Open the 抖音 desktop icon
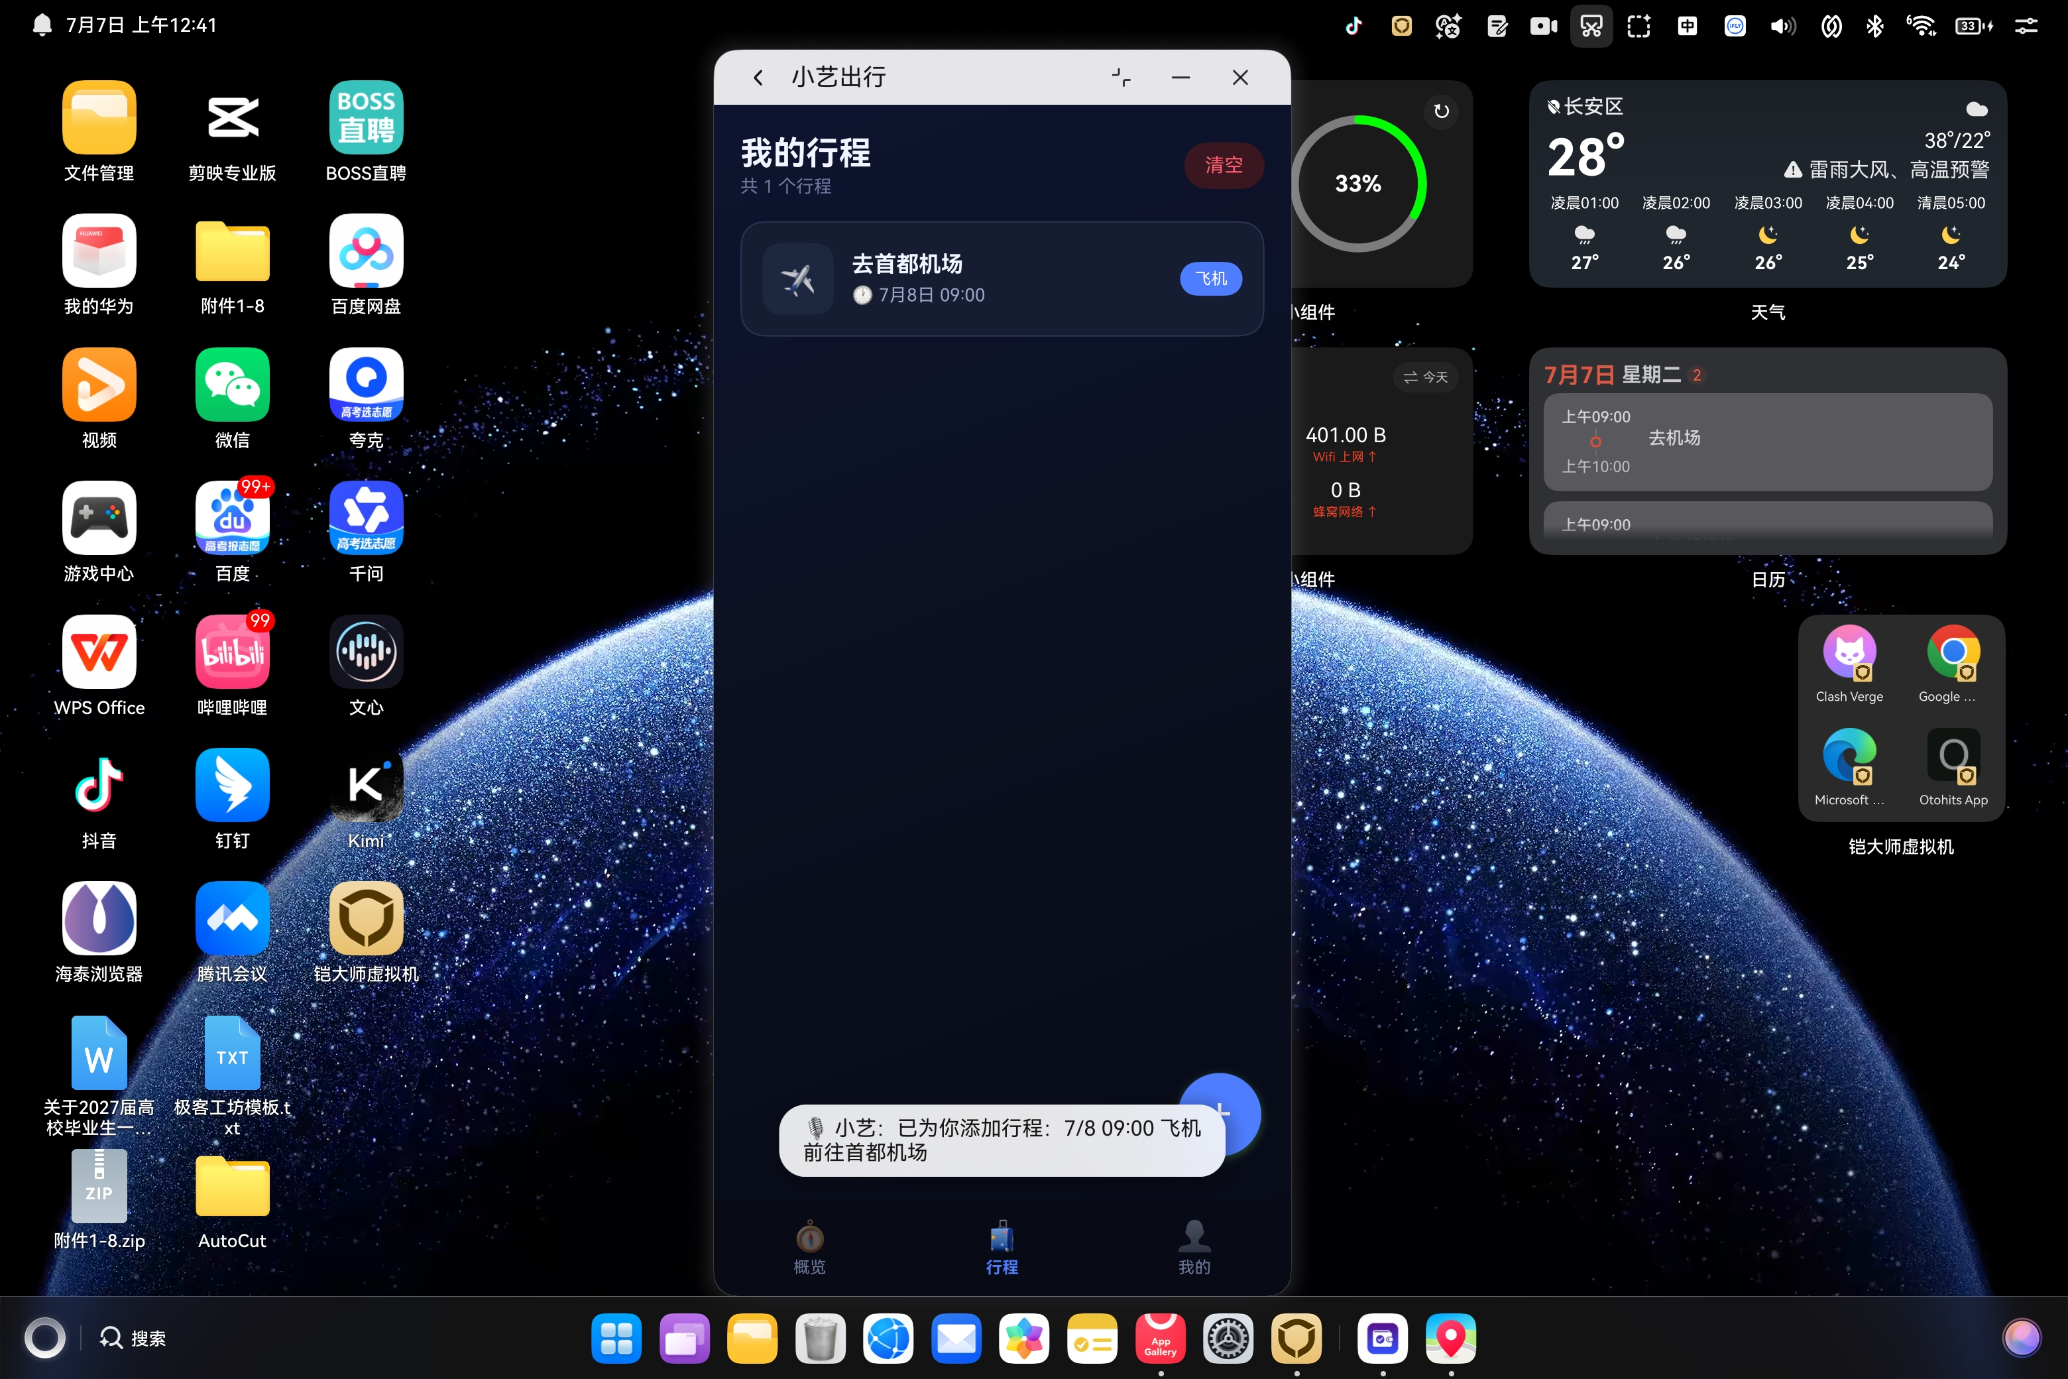Viewport: 2068px width, 1379px height. pos(99,786)
